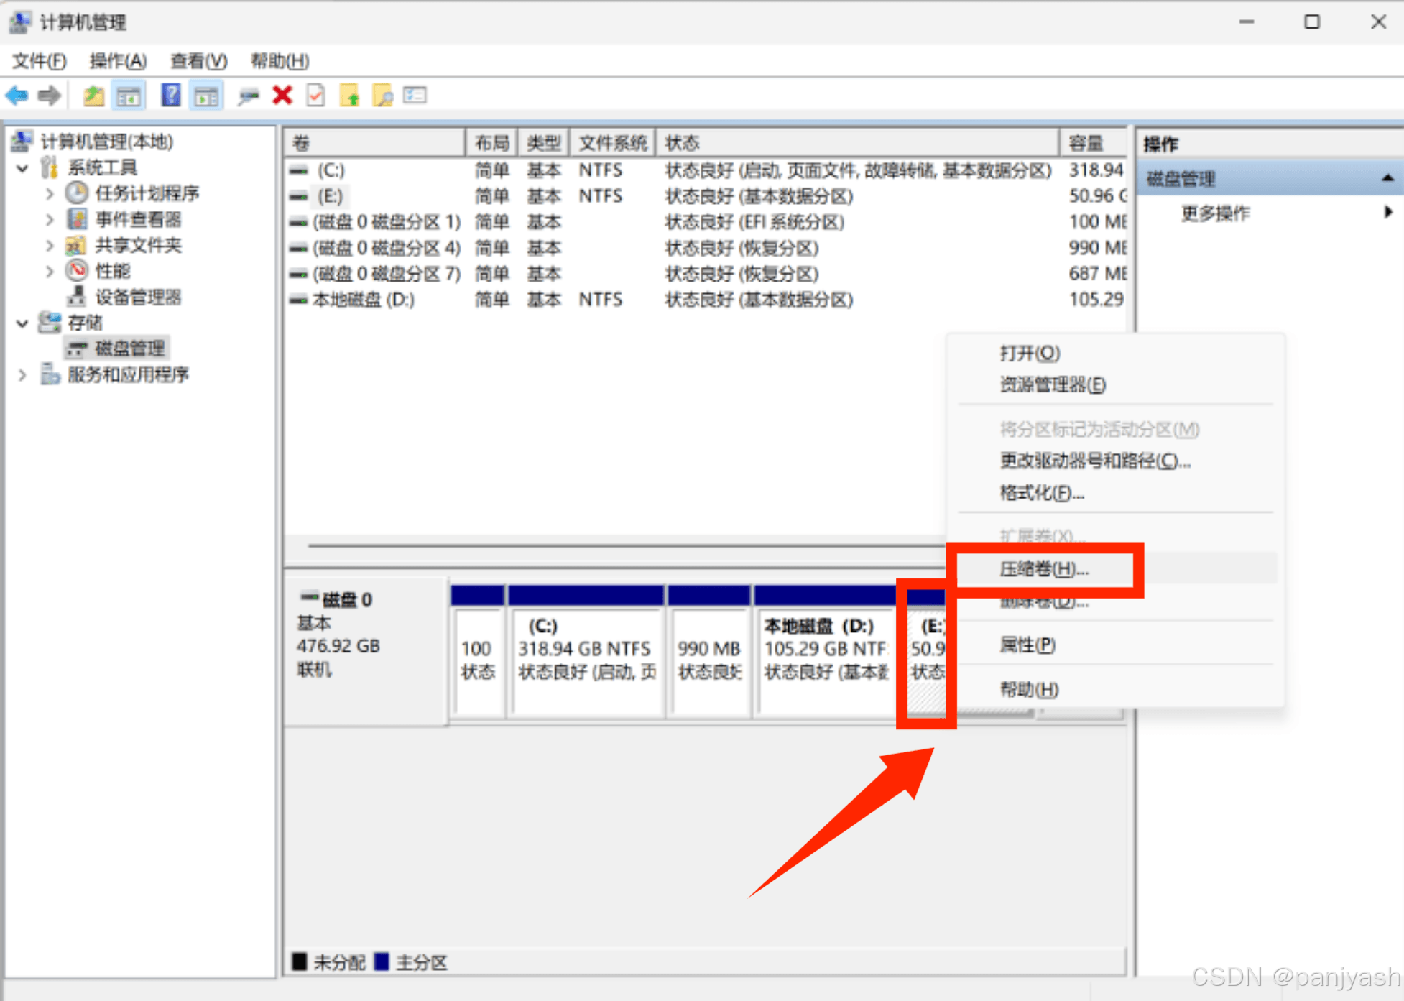The image size is (1404, 1001).
Task: Click the forward arrow toolbar icon
Action: point(49,95)
